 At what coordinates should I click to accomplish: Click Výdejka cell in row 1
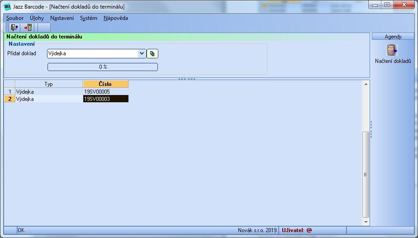(x=49, y=92)
